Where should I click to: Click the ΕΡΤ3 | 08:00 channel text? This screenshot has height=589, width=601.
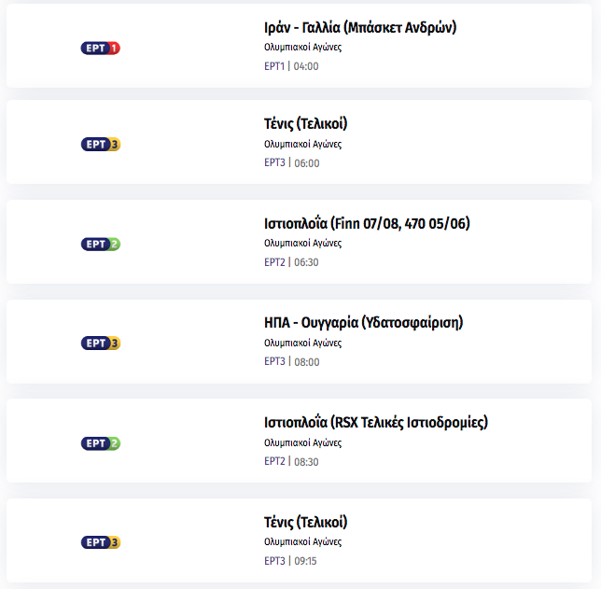coord(292,361)
